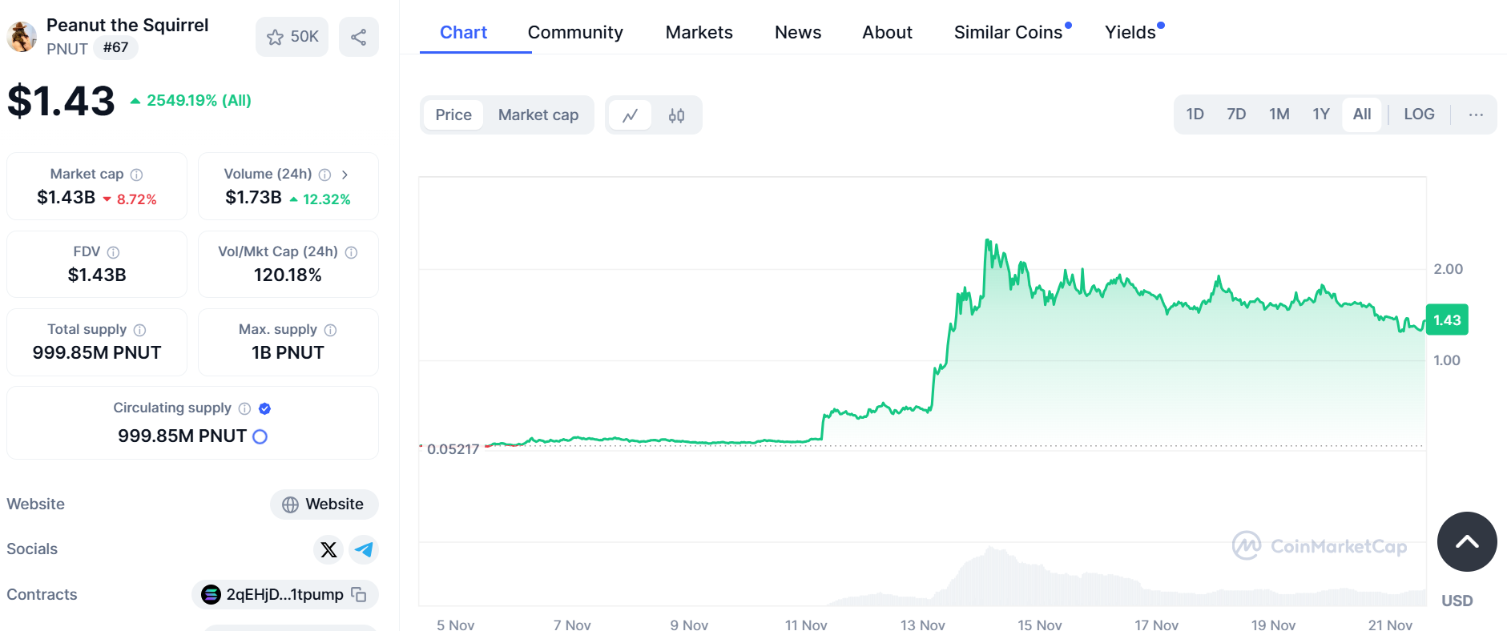
Task: Open the X social link
Action: (328, 549)
